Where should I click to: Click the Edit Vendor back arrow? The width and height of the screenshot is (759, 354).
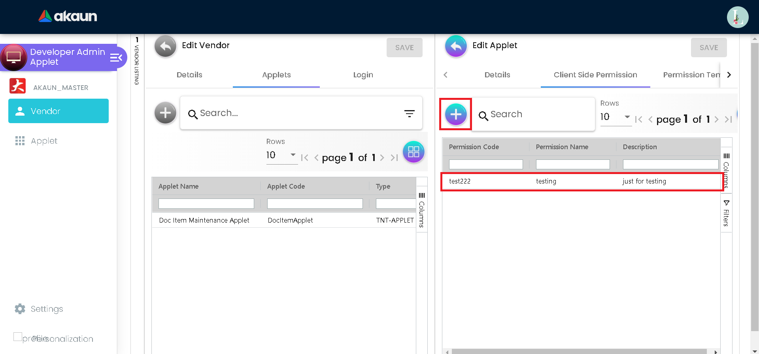(x=165, y=47)
